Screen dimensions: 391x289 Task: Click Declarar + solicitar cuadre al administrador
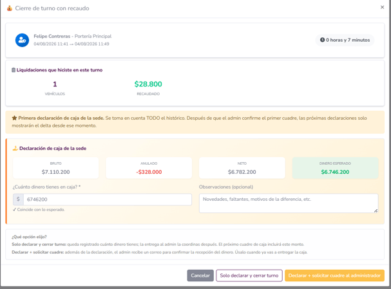334,275
